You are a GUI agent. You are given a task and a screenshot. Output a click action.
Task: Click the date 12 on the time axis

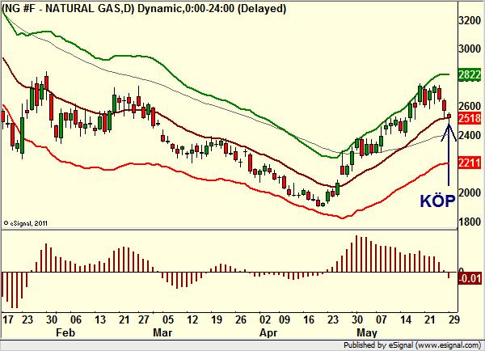(192, 319)
